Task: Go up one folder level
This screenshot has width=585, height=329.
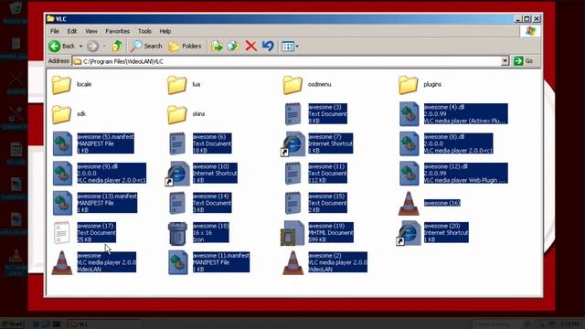Action: coord(117,47)
